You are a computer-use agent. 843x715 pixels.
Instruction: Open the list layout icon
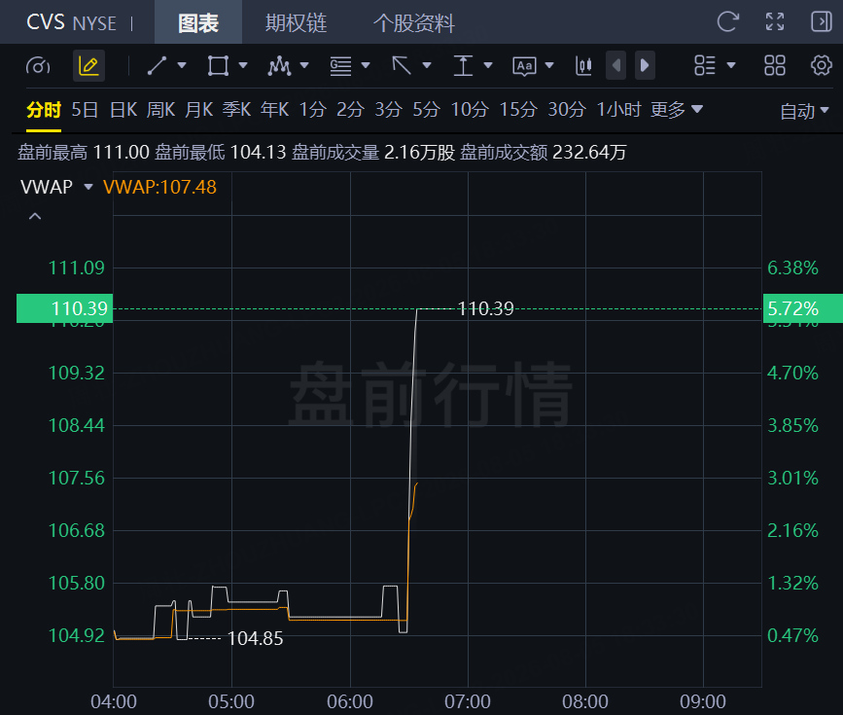705,65
